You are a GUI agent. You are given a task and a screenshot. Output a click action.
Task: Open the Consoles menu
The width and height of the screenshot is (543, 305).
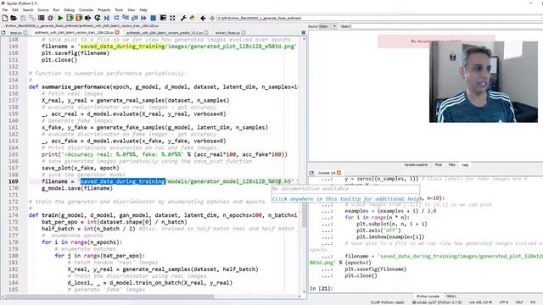pyautogui.click(x=87, y=10)
